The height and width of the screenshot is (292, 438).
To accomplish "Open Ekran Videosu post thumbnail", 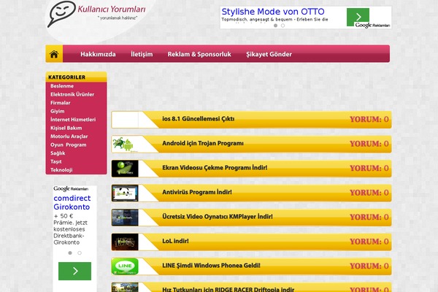I will (125, 169).
